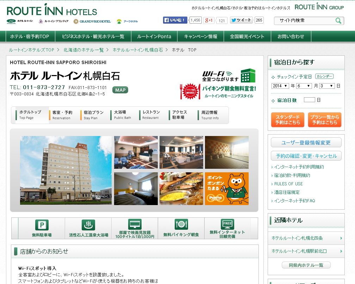
Task: Click the ROUTE INN HOTELS logo
Action: 52,10
